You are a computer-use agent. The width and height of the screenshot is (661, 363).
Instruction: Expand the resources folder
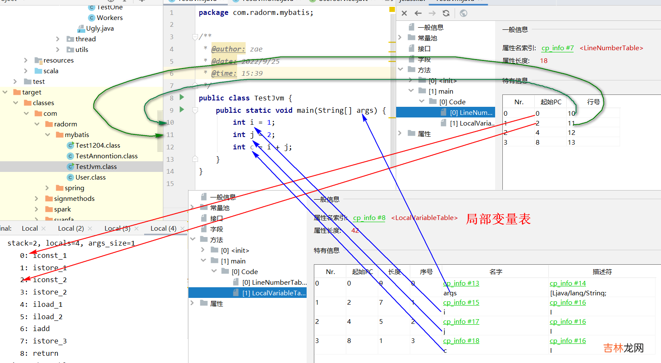(x=26, y=60)
